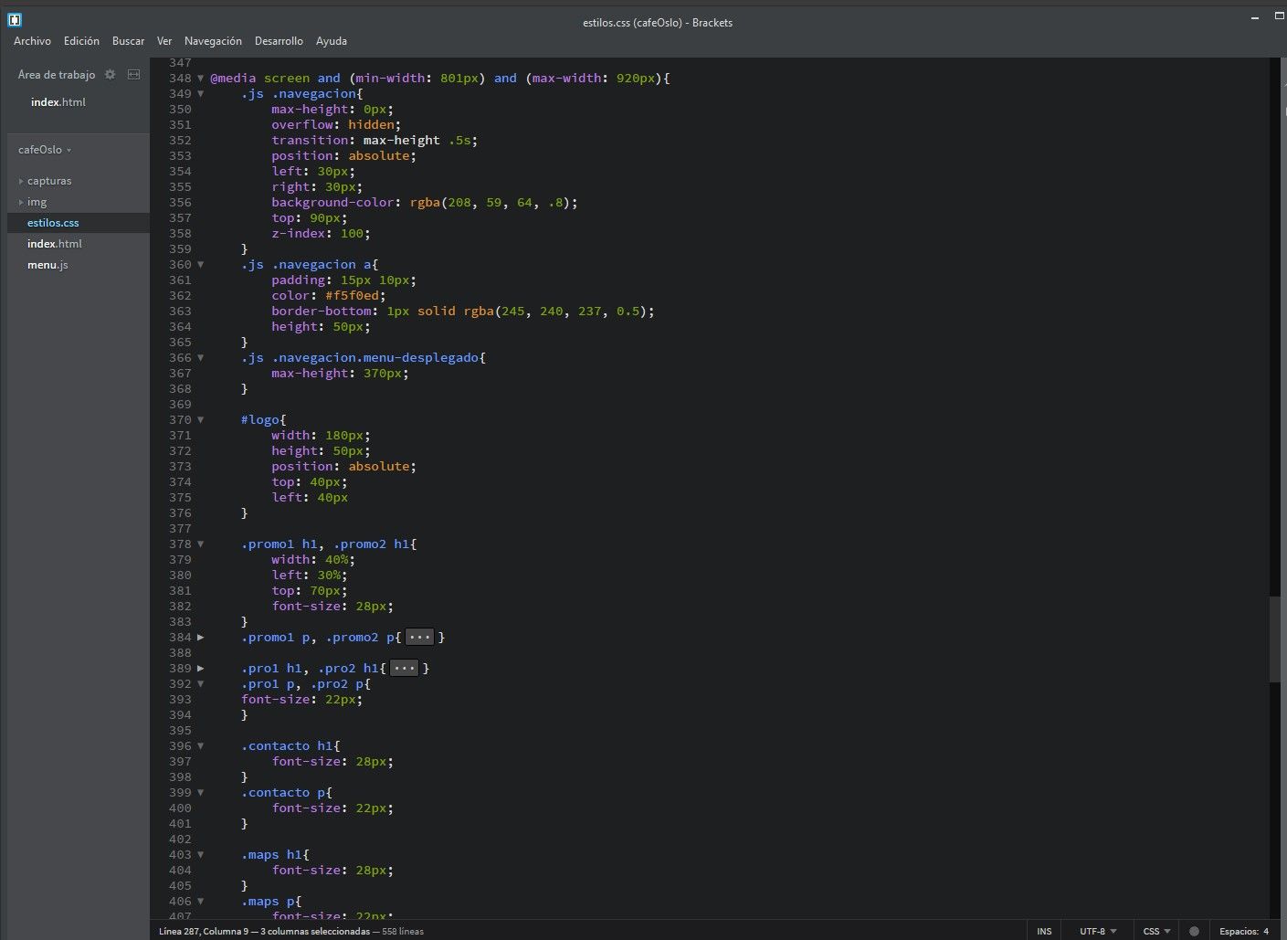This screenshot has height=940, width=1287.
Task: Click 'Área de trabajo' heading
Action: click(x=57, y=75)
